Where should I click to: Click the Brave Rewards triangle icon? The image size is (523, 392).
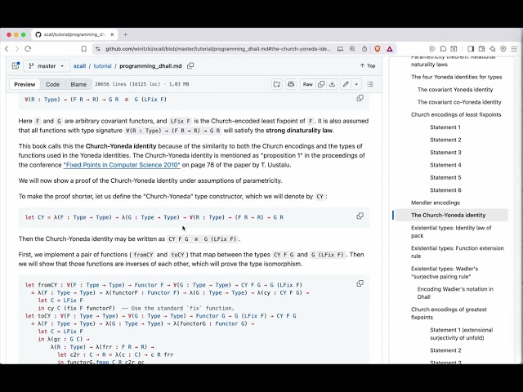coord(389,49)
